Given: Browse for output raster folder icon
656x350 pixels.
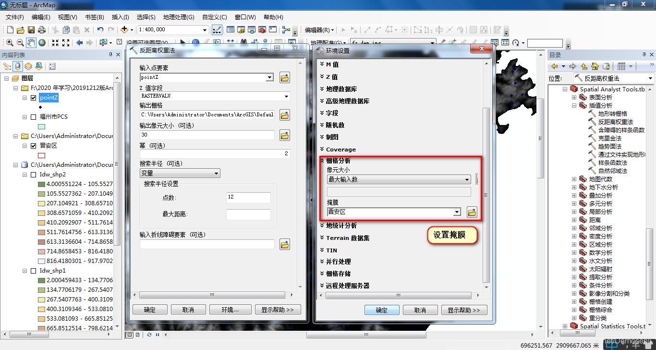Looking at the screenshot, I should [x=285, y=115].
